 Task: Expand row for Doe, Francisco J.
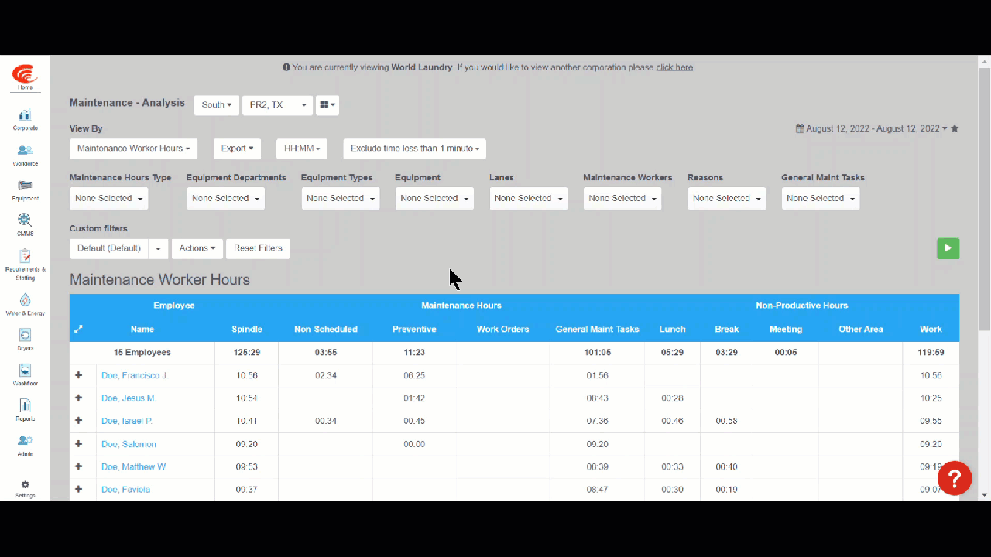coord(78,375)
